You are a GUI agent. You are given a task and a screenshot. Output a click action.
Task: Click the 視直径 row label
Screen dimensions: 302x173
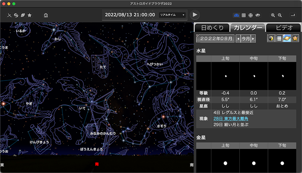203,100
